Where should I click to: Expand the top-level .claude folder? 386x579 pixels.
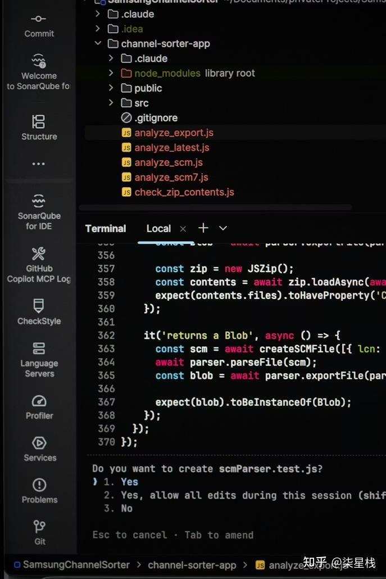pos(97,14)
